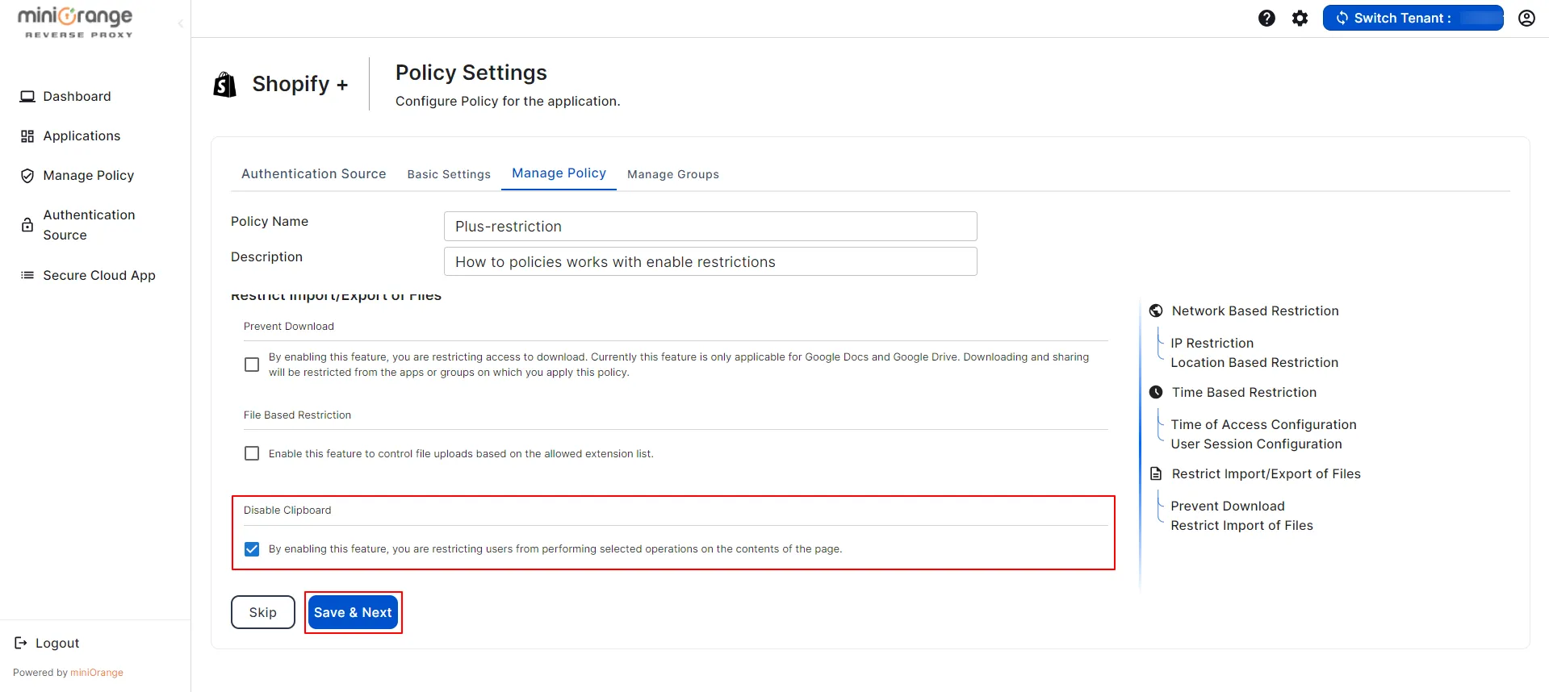Open the user profile account icon
The height and width of the screenshot is (692, 1549).
pos(1526,18)
